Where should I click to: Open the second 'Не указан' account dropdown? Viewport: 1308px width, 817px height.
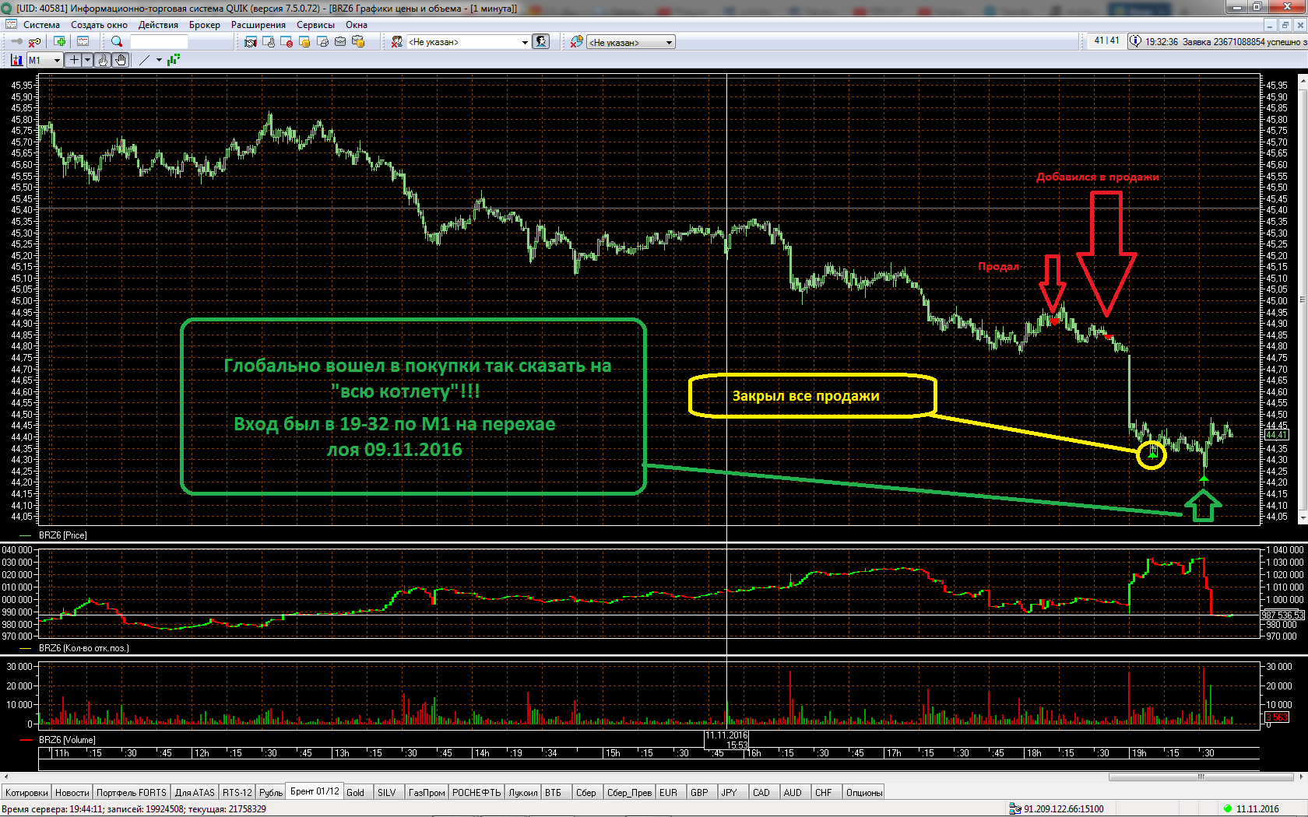pyautogui.click(x=631, y=42)
